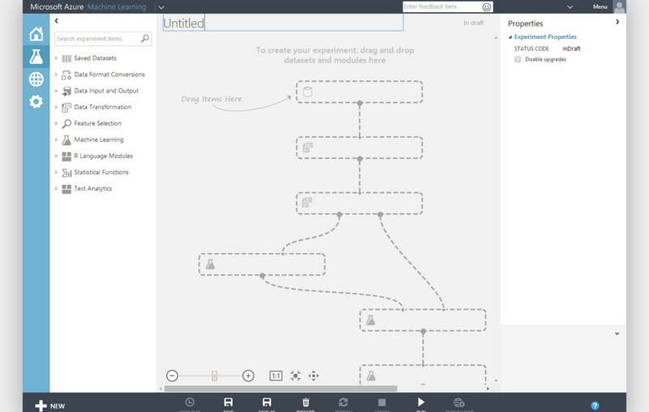Click the Save As disk icon
The height and width of the screenshot is (412, 649).
267,402
